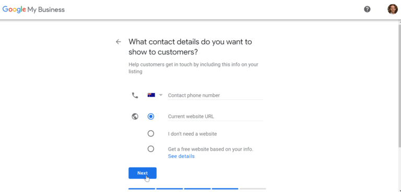This screenshot has width=401, height=192.
Task: Click the globe website icon
Action: point(135,117)
